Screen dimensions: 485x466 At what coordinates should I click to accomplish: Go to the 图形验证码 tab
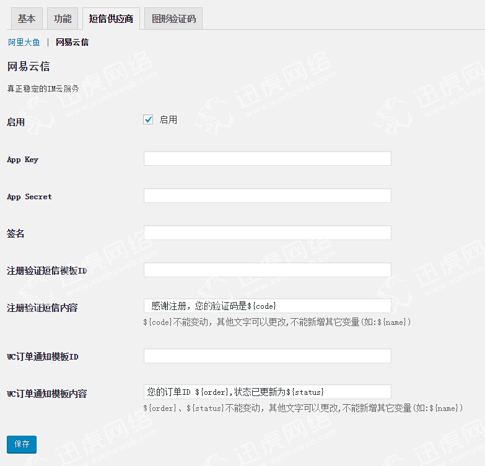173,19
